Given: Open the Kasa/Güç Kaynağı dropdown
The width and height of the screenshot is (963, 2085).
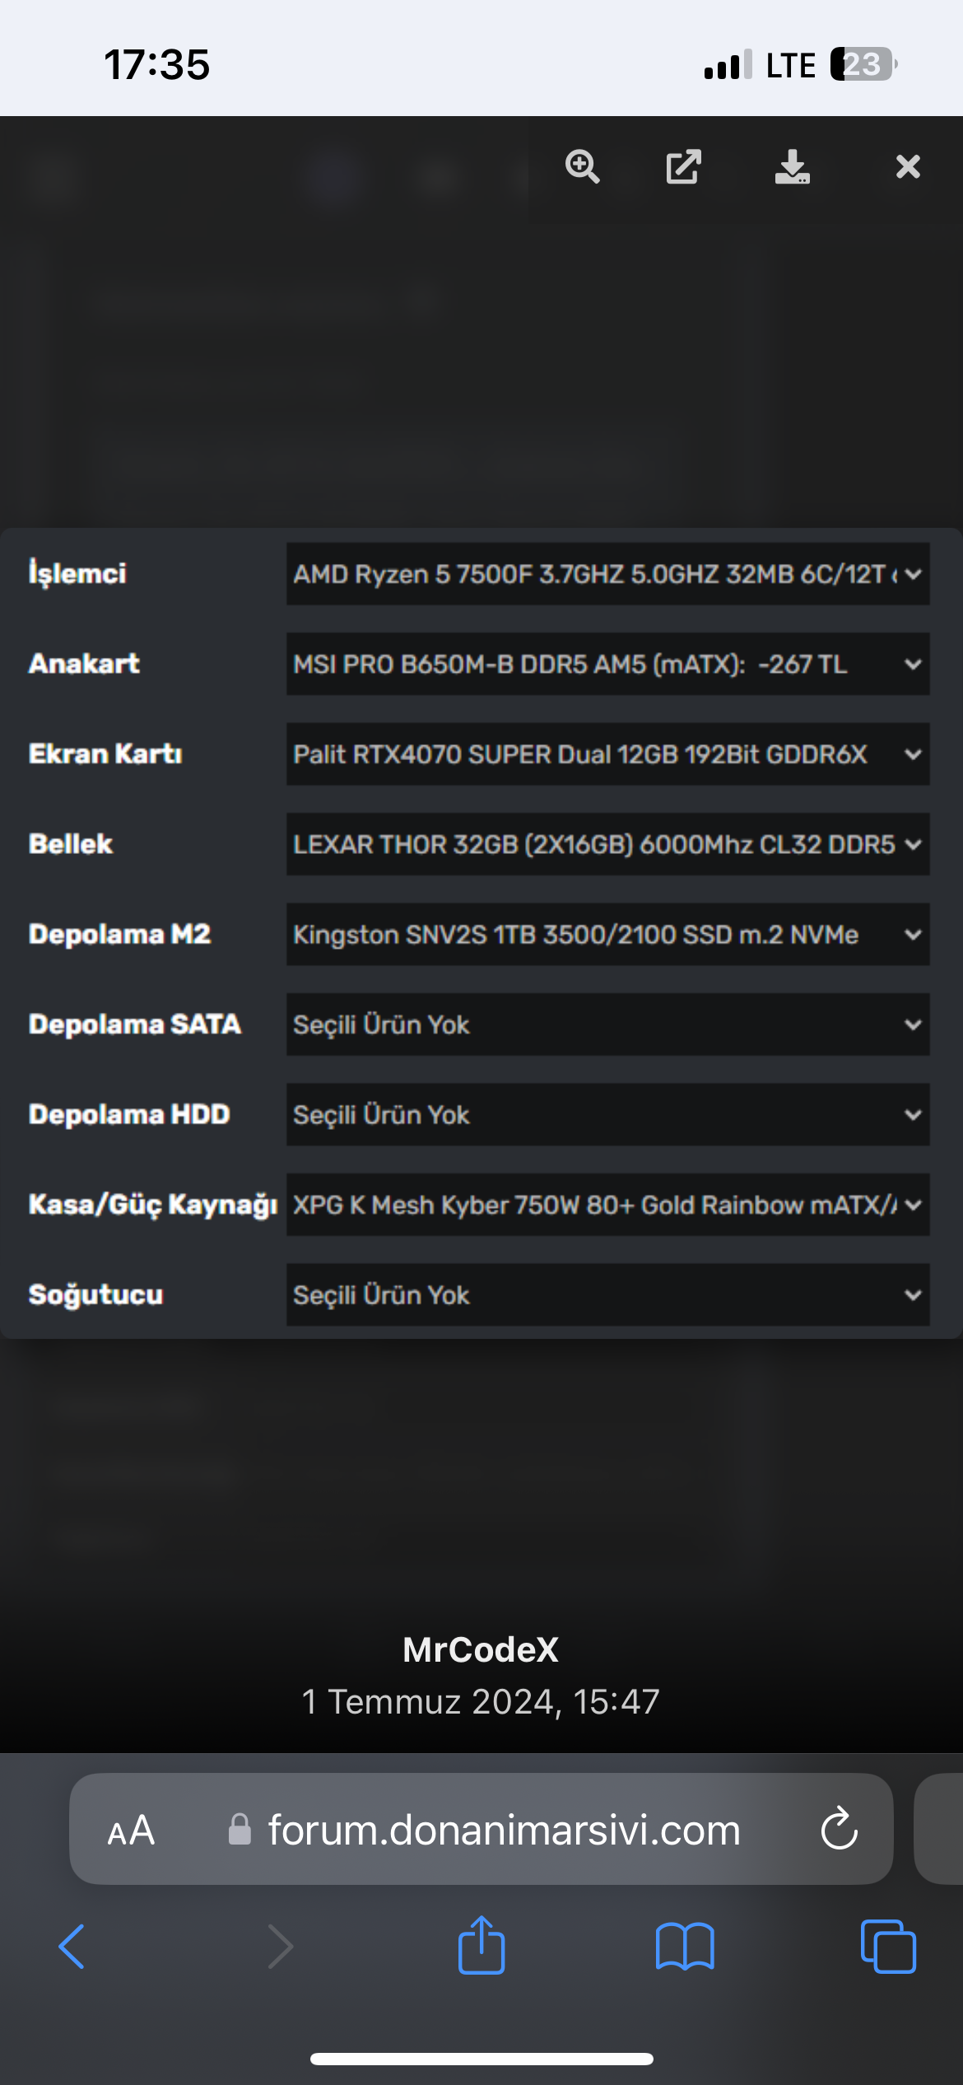Looking at the screenshot, I should click(x=607, y=1205).
